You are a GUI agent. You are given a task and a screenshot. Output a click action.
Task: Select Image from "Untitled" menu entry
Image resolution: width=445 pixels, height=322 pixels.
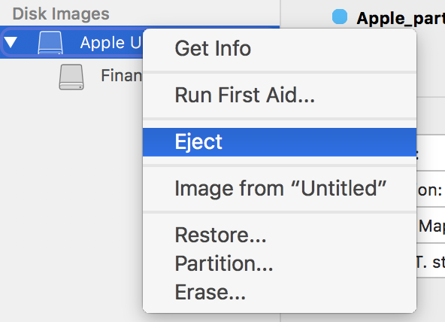coord(280,189)
